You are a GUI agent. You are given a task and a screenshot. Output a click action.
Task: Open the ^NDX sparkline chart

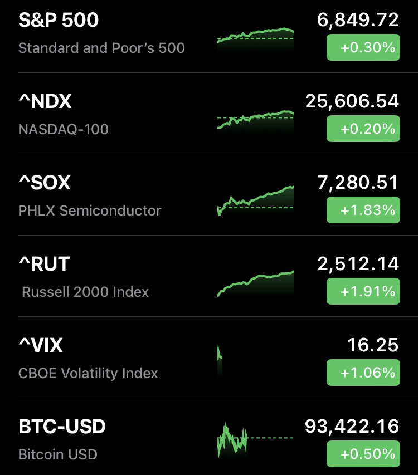(x=255, y=120)
